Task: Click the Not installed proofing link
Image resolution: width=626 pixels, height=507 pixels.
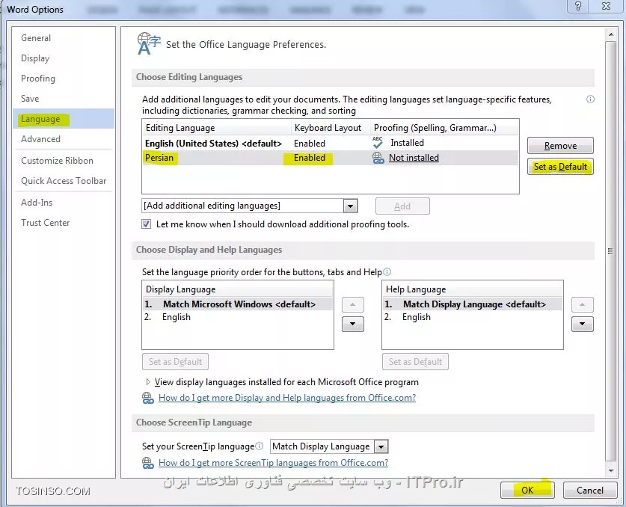Action: pos(414,158)
